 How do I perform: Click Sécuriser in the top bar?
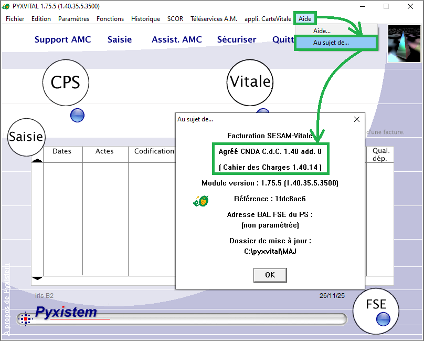click(236, 39)
